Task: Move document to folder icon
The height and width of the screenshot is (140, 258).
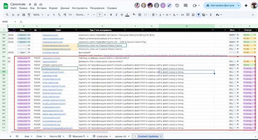Action: coord(35,4)
